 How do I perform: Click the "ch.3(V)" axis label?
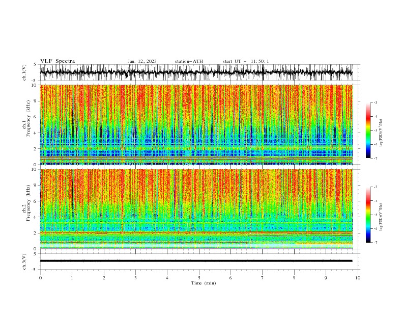click(24, 262)
